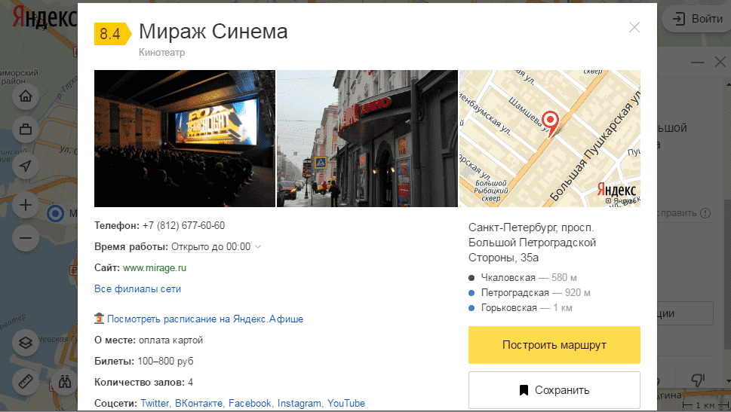Open the ВКонтакте social link
Image resolution: width=731 pixels, height=412 pixels.
click(199, 403)
